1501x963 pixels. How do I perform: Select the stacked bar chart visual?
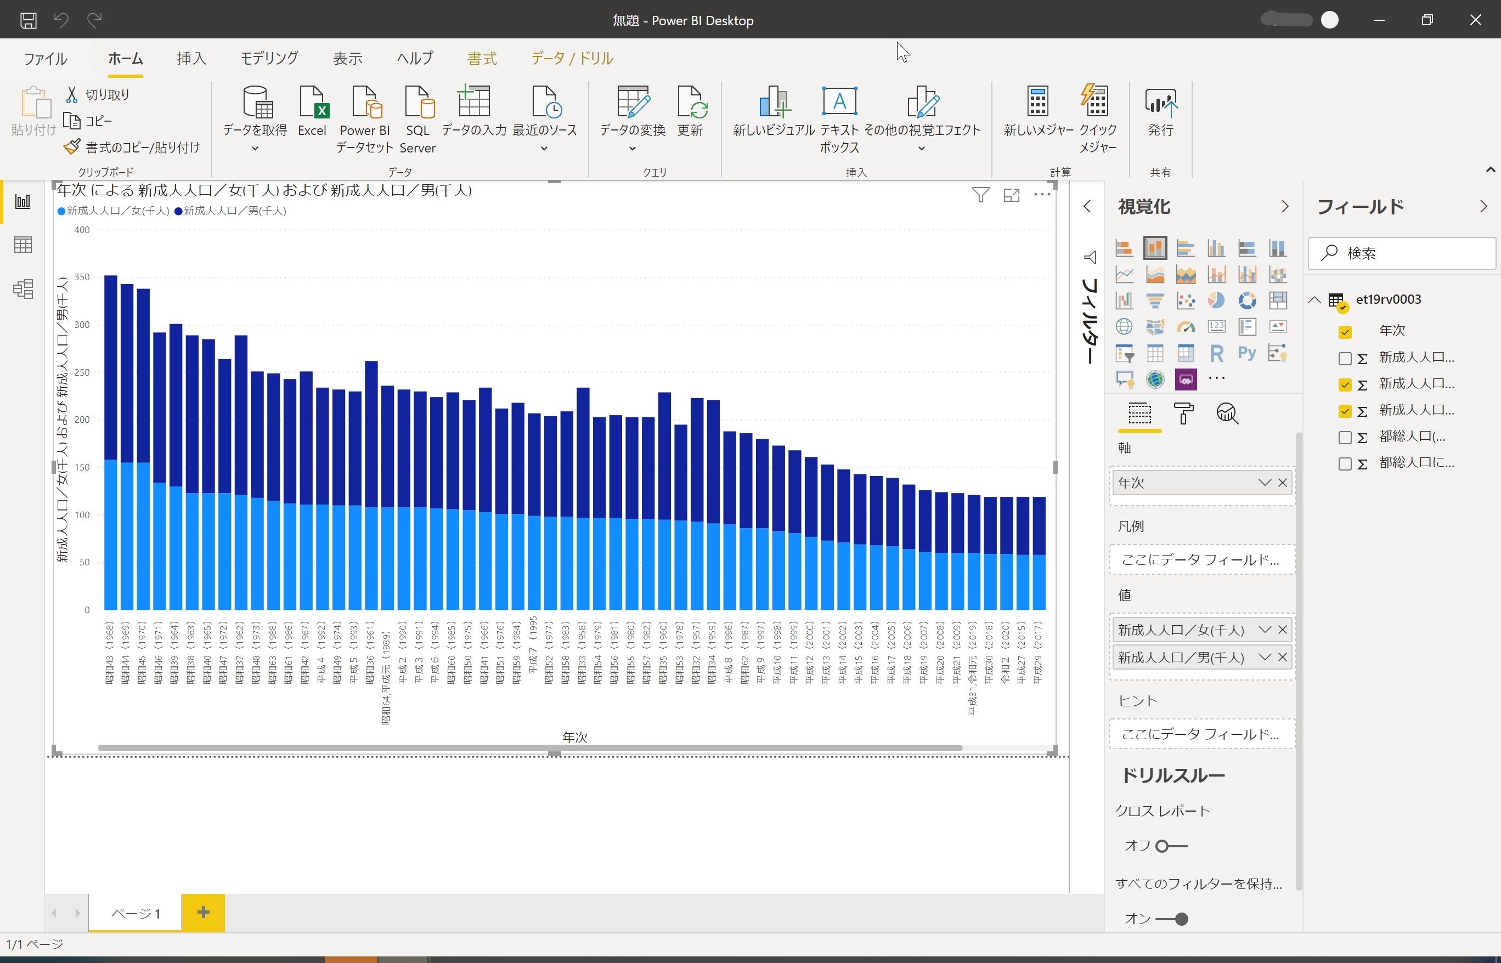pyautogui.click(x=1124, y=248)
